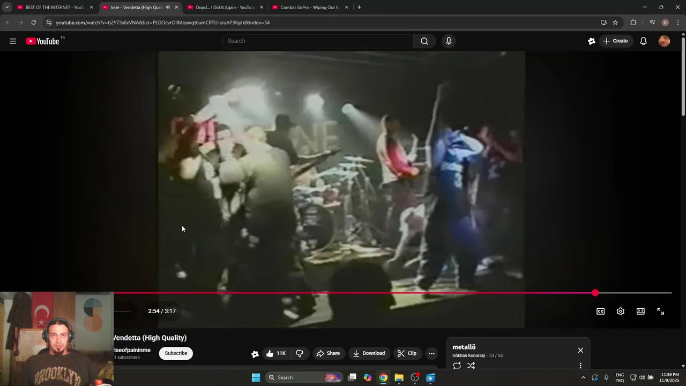Image resolution: width=686 pixels, height=386 pixels.
Task: Open a new browser tab
Action: 359,8
